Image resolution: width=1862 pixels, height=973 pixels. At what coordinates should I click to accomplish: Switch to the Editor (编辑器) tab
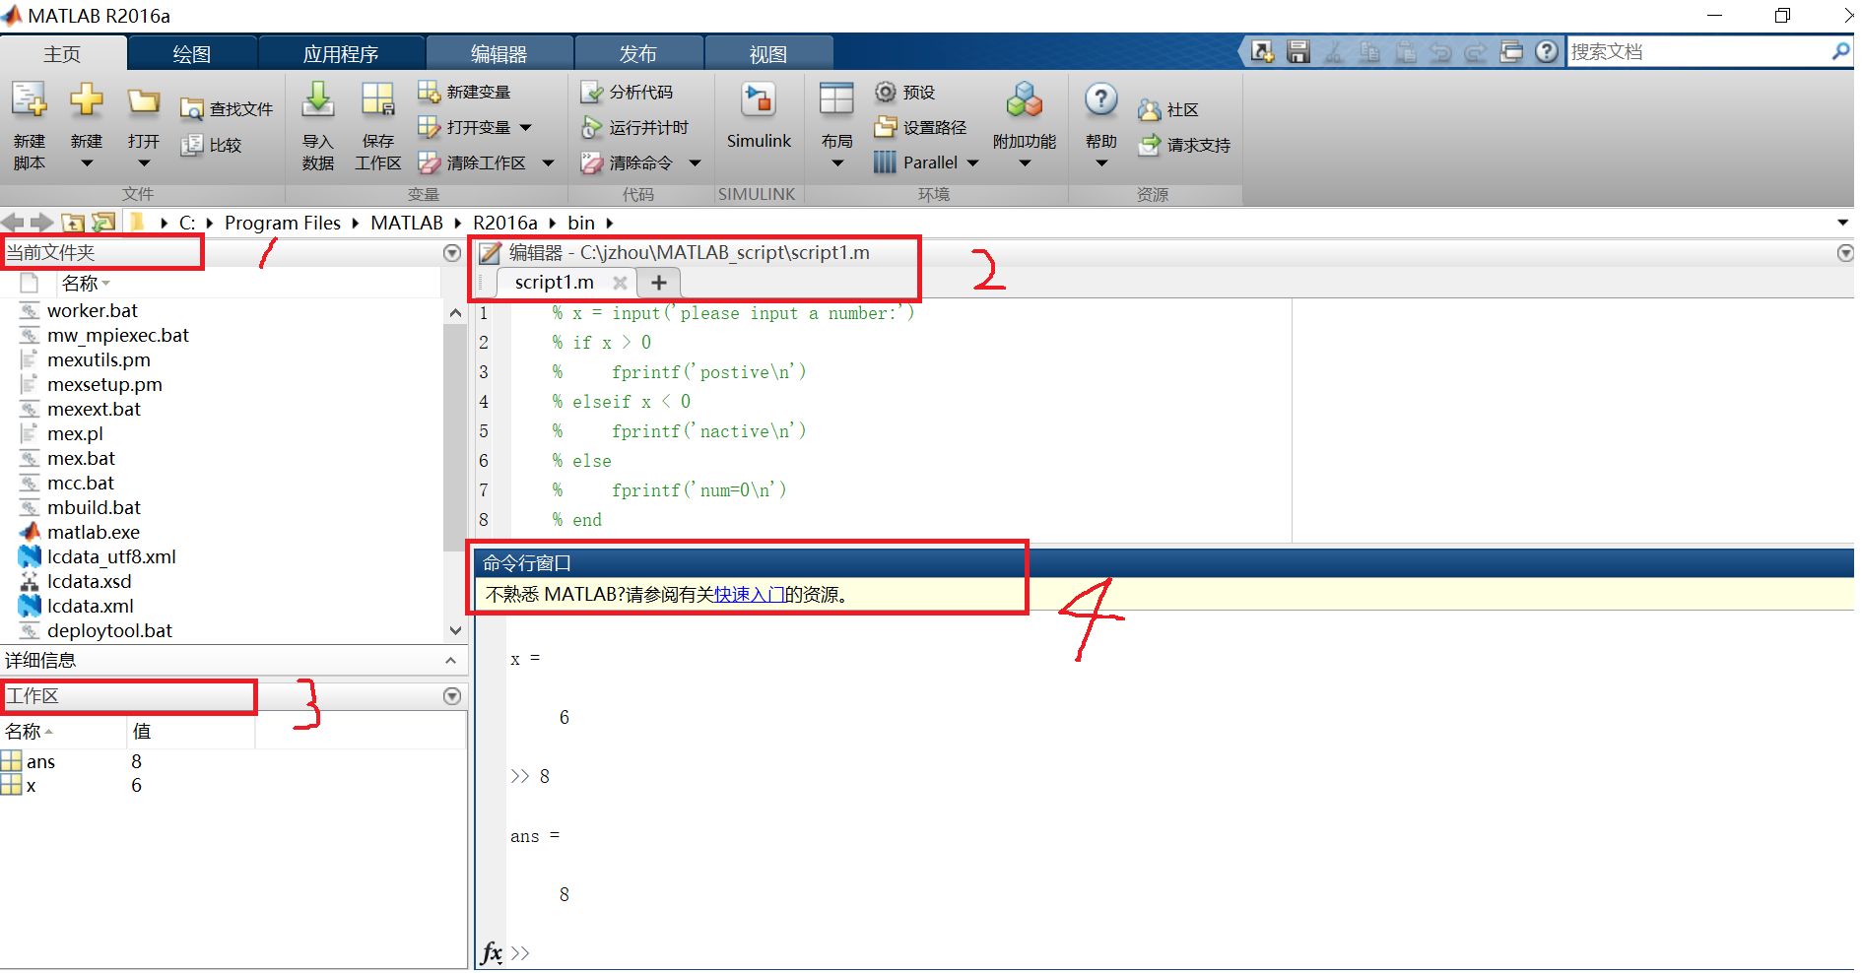pyautogui.click(x=499, y=54)
